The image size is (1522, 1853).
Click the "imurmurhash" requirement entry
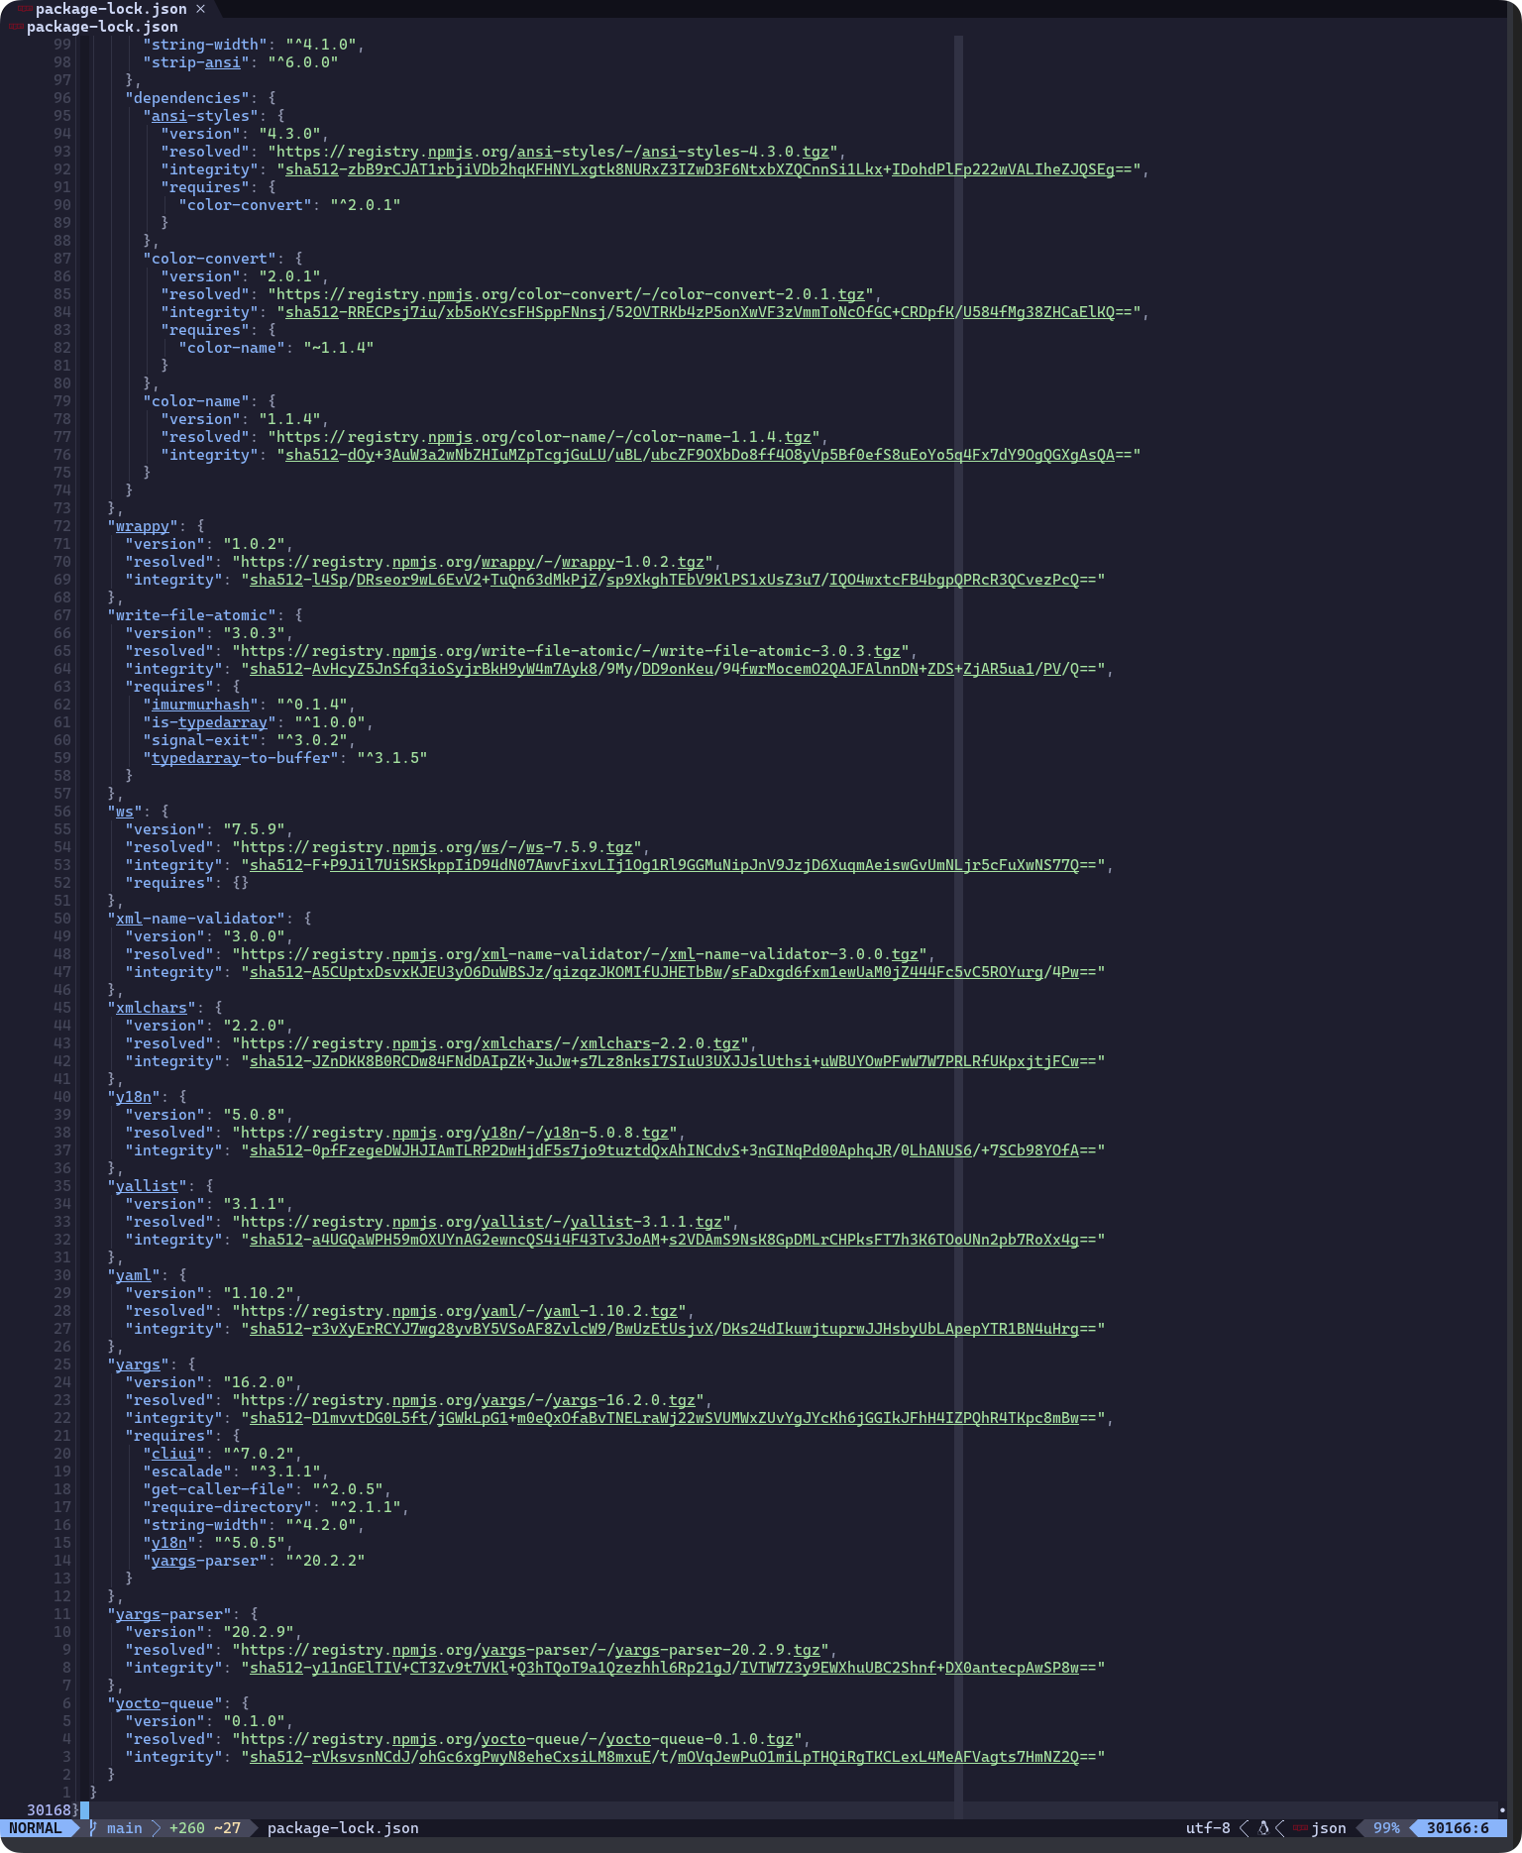coord(249,705)
